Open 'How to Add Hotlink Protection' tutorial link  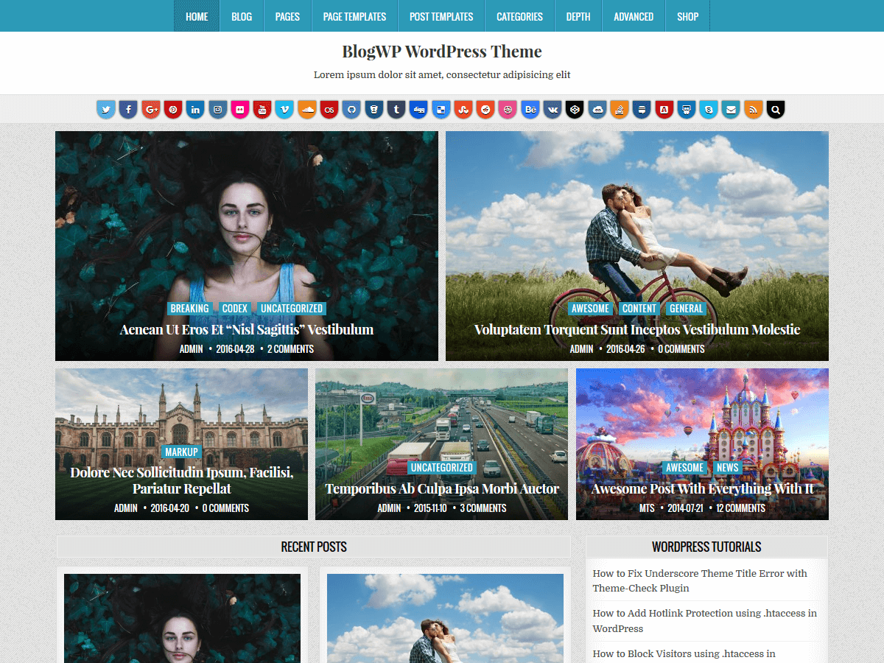tap(704, 620)
